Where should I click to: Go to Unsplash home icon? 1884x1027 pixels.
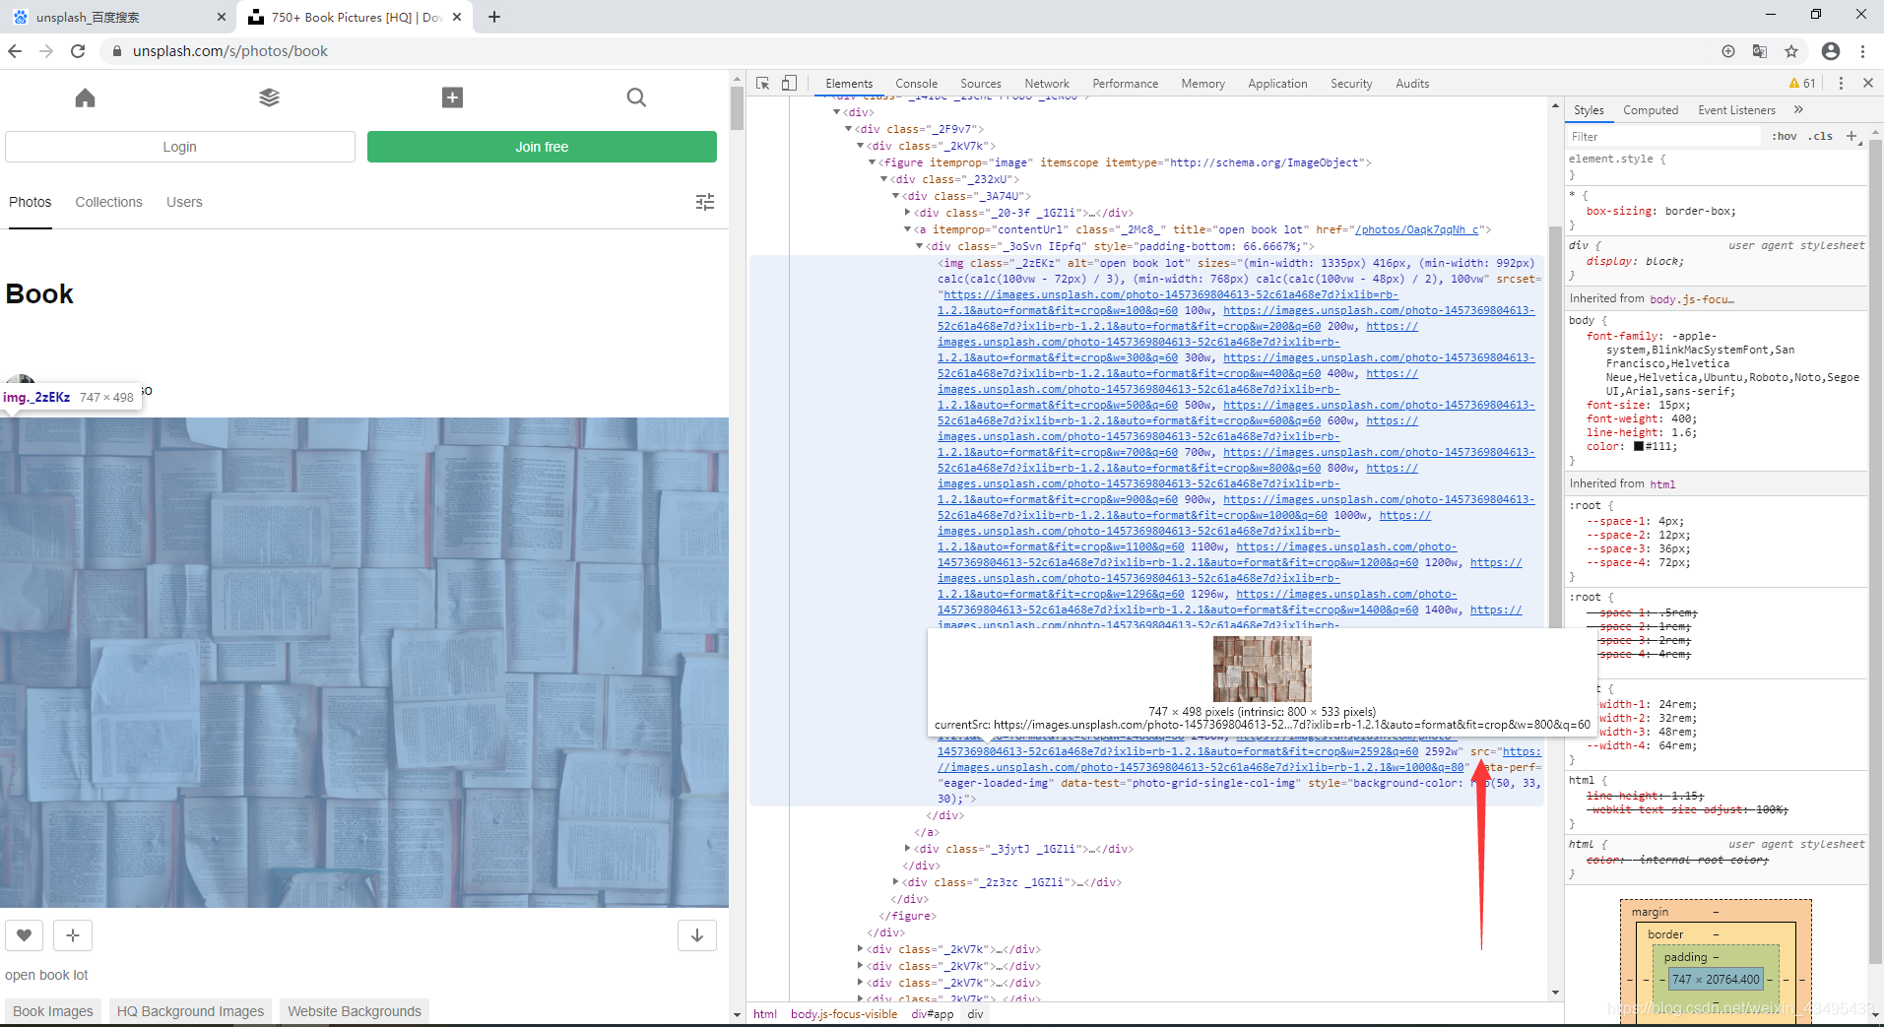click(85, 97)
